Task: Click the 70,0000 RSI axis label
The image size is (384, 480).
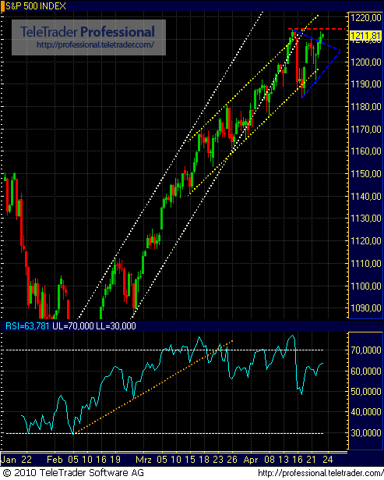Action: 365,350
